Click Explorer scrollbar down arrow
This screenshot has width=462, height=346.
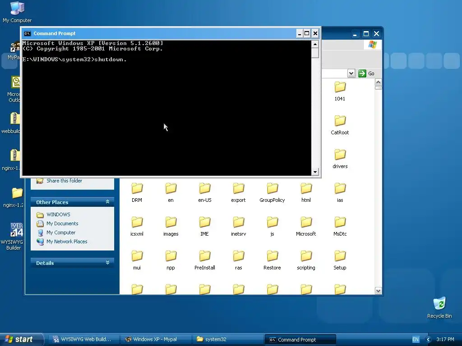click(379, 291)
